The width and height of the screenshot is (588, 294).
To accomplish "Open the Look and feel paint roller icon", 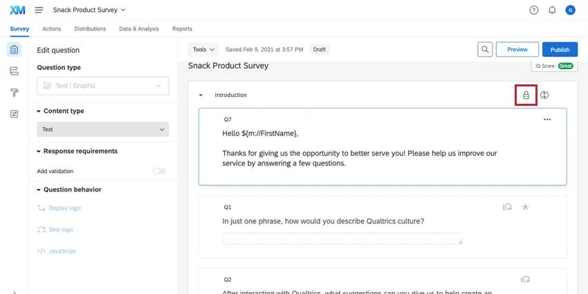I will [14, 93].
